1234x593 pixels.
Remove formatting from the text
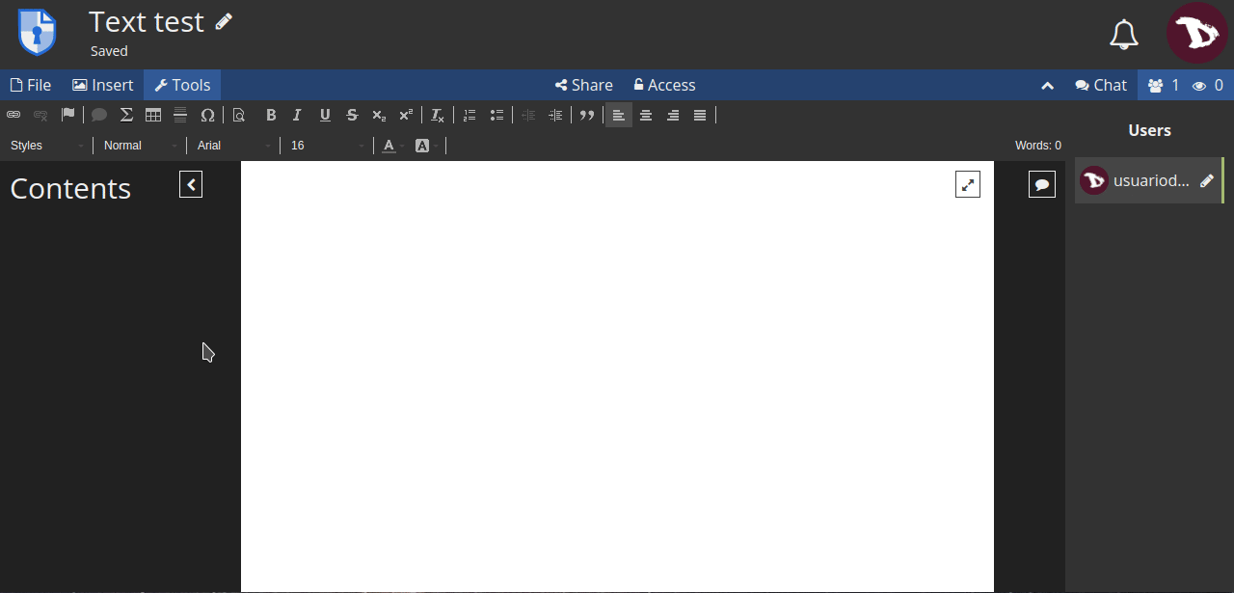[x=438, y=115]
